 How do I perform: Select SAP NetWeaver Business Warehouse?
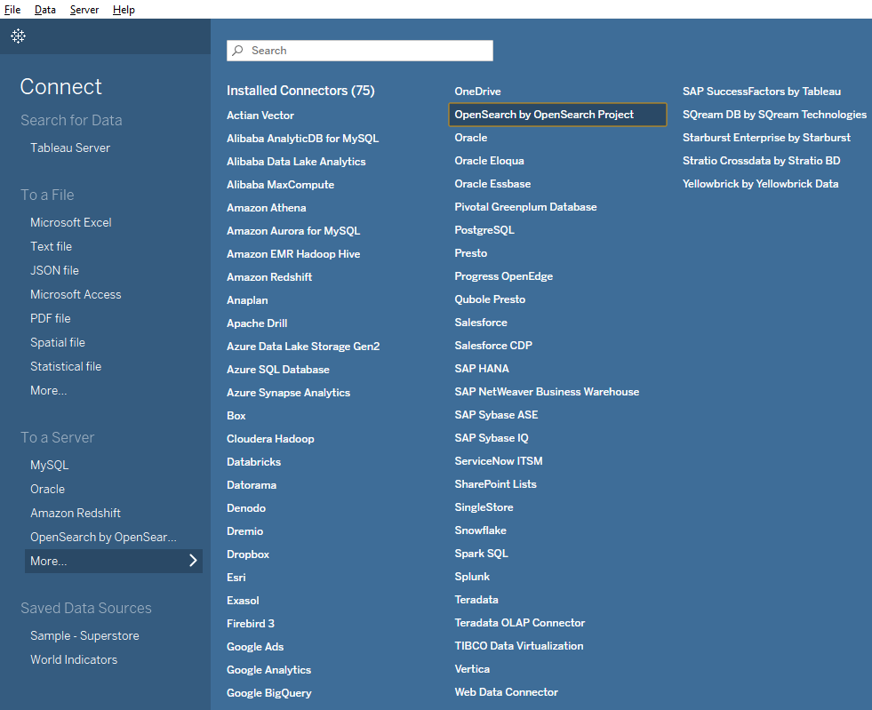[547, 391]
